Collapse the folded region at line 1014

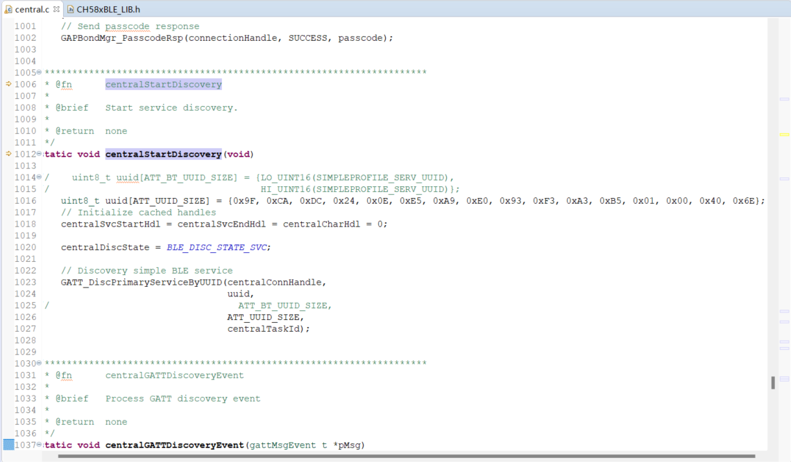(x=39, y=177)
